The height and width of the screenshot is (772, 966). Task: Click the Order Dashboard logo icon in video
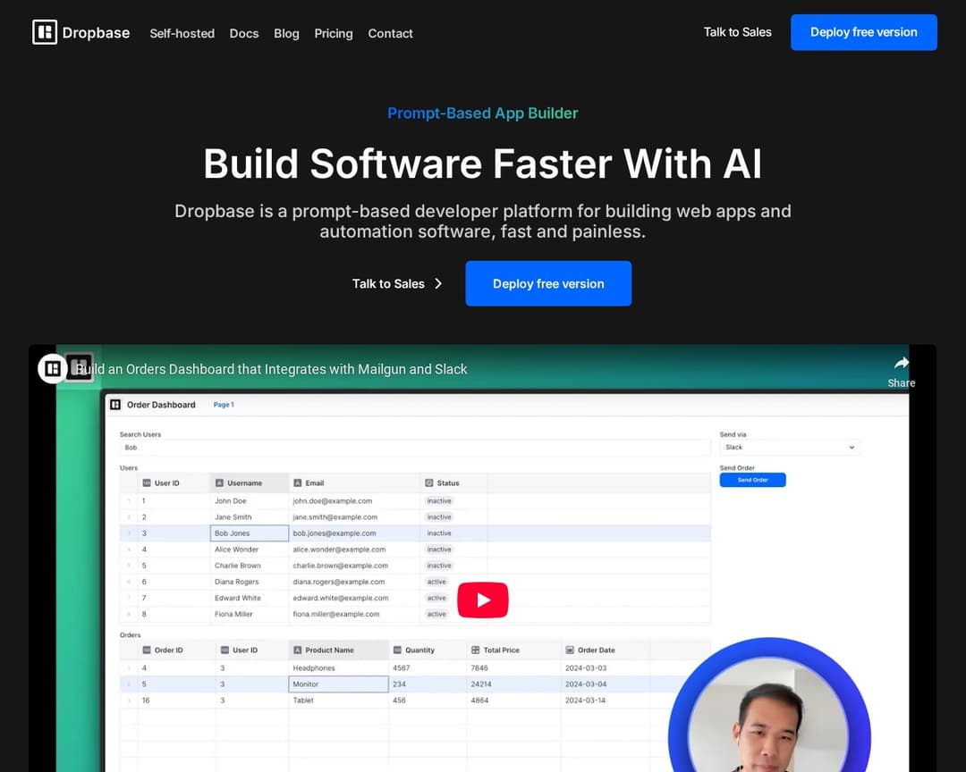click(115, 405)
